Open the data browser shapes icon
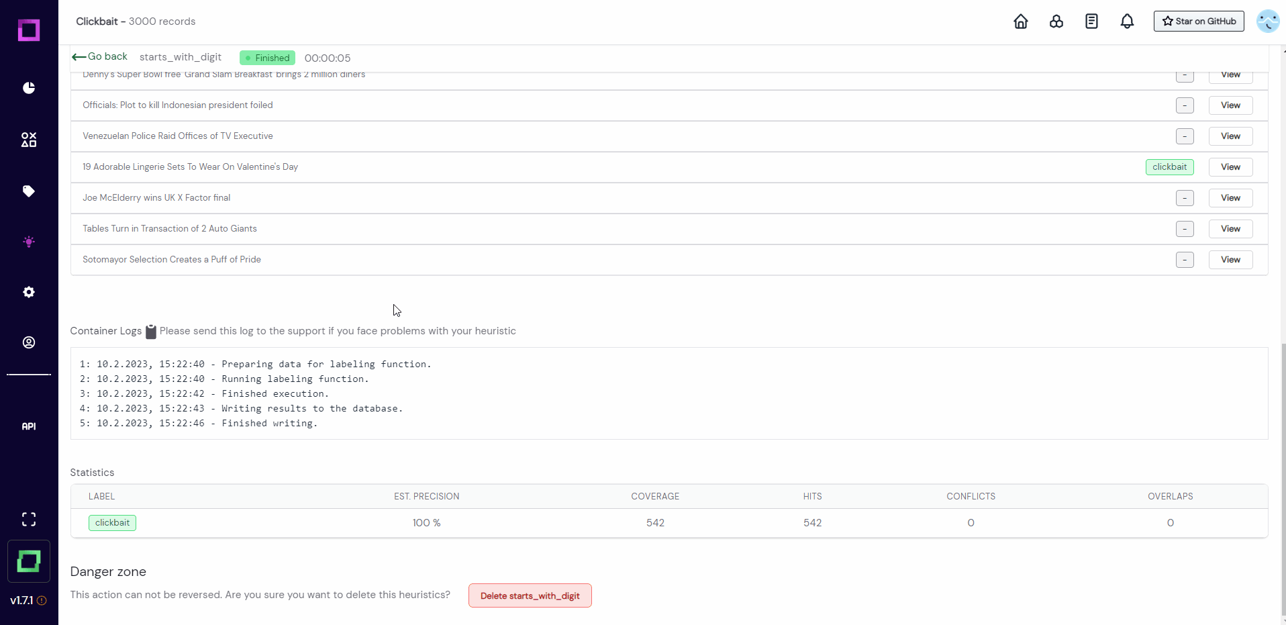The image size is (1286, 625). (x=29, y=140)
